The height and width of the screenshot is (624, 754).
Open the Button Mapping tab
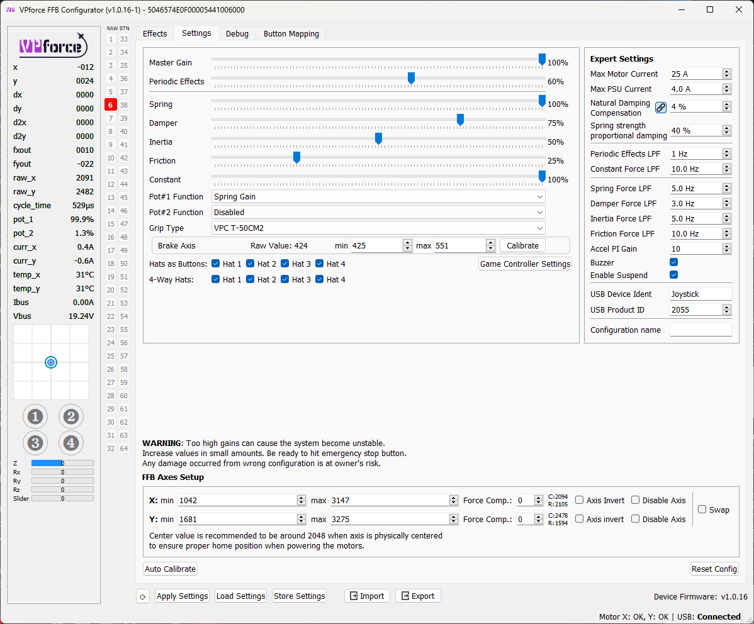291,33
